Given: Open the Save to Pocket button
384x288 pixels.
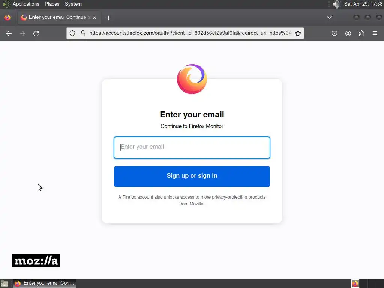Looking at the screenshot, I should tap(334, 33).
